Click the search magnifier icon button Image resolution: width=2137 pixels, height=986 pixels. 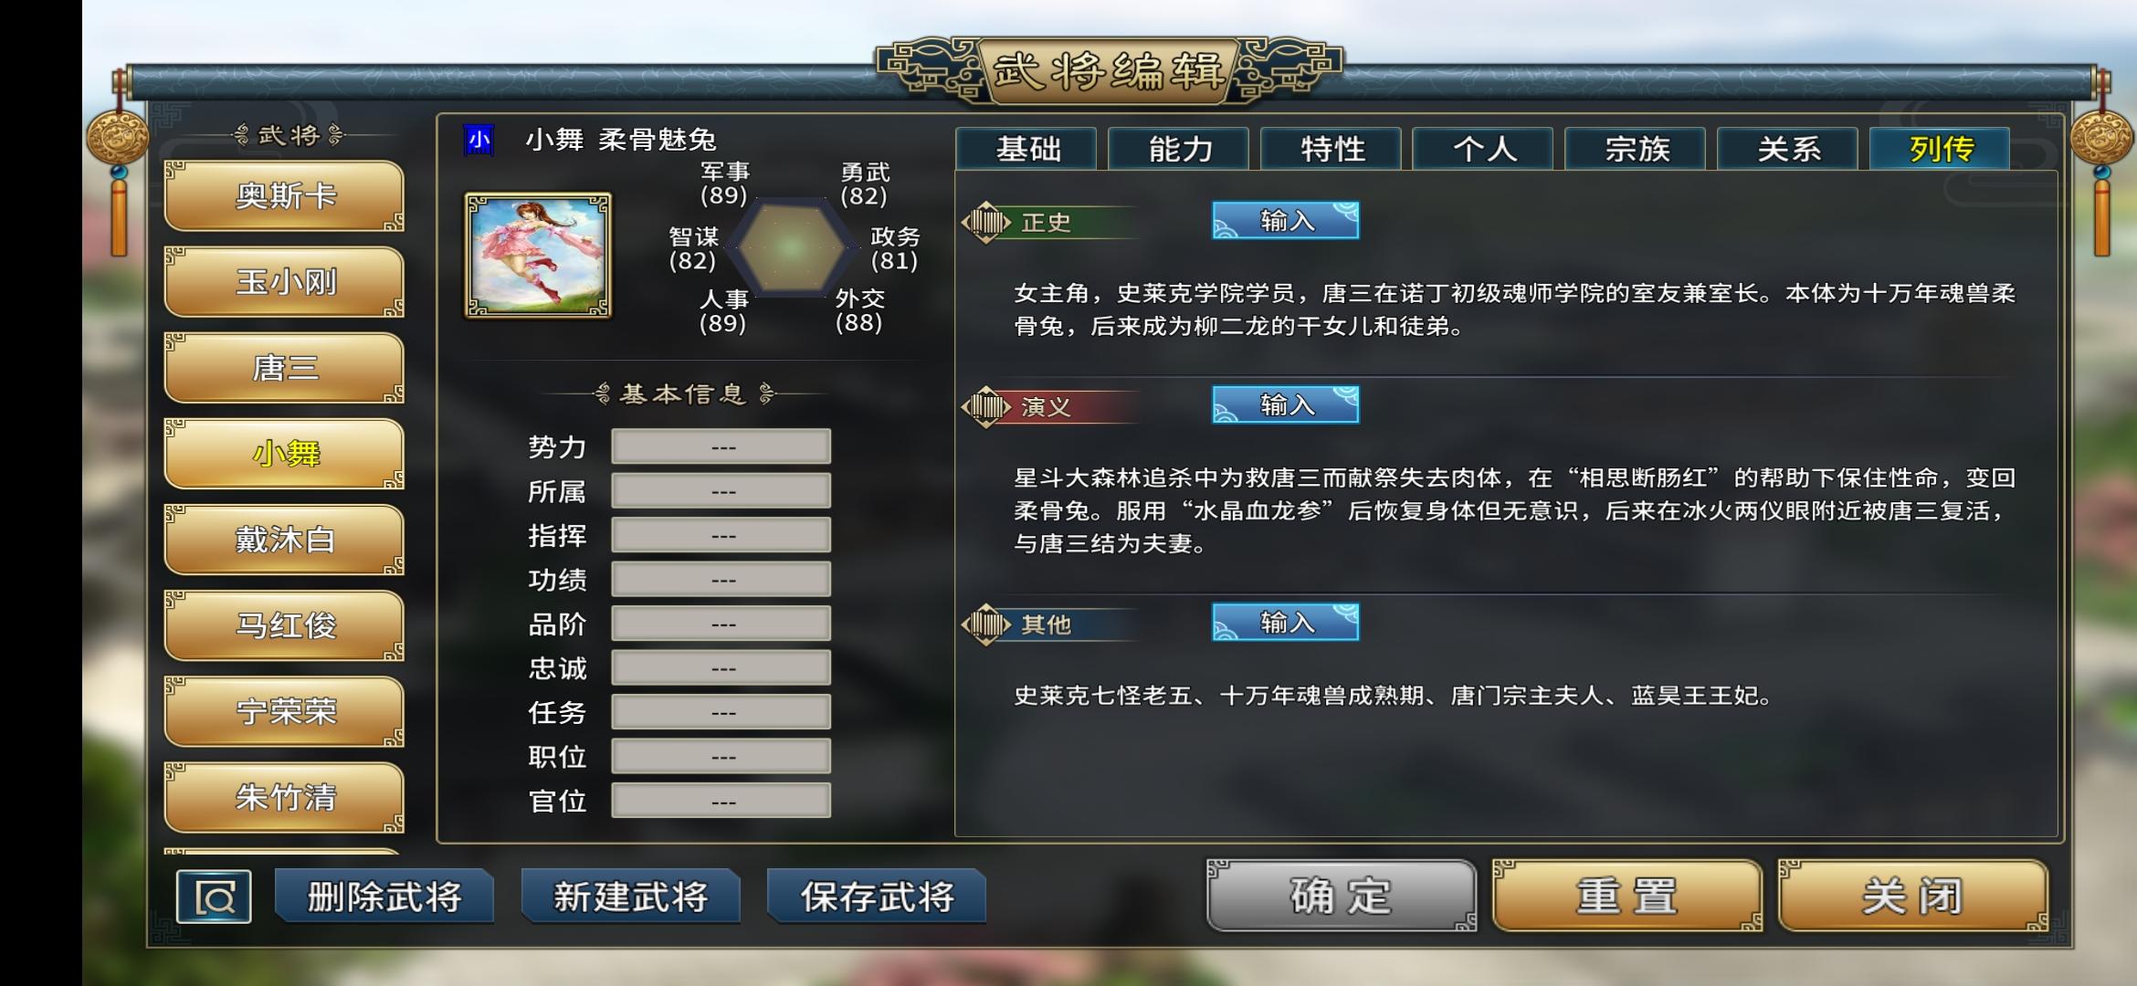click(x=214, y=897)
